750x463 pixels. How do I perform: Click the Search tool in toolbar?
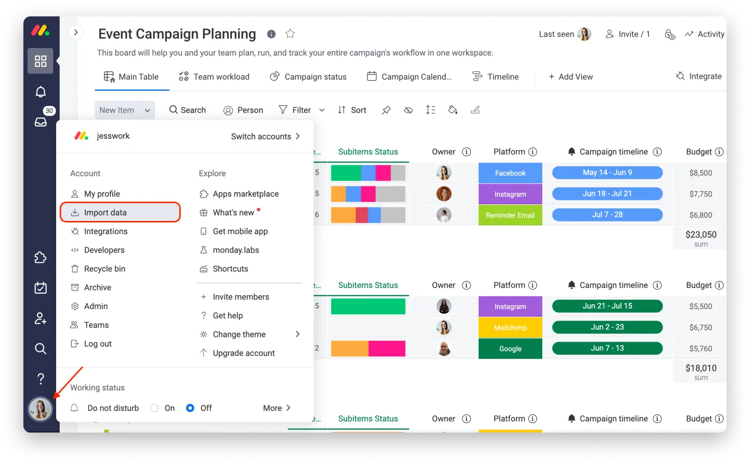pos(188,110)
